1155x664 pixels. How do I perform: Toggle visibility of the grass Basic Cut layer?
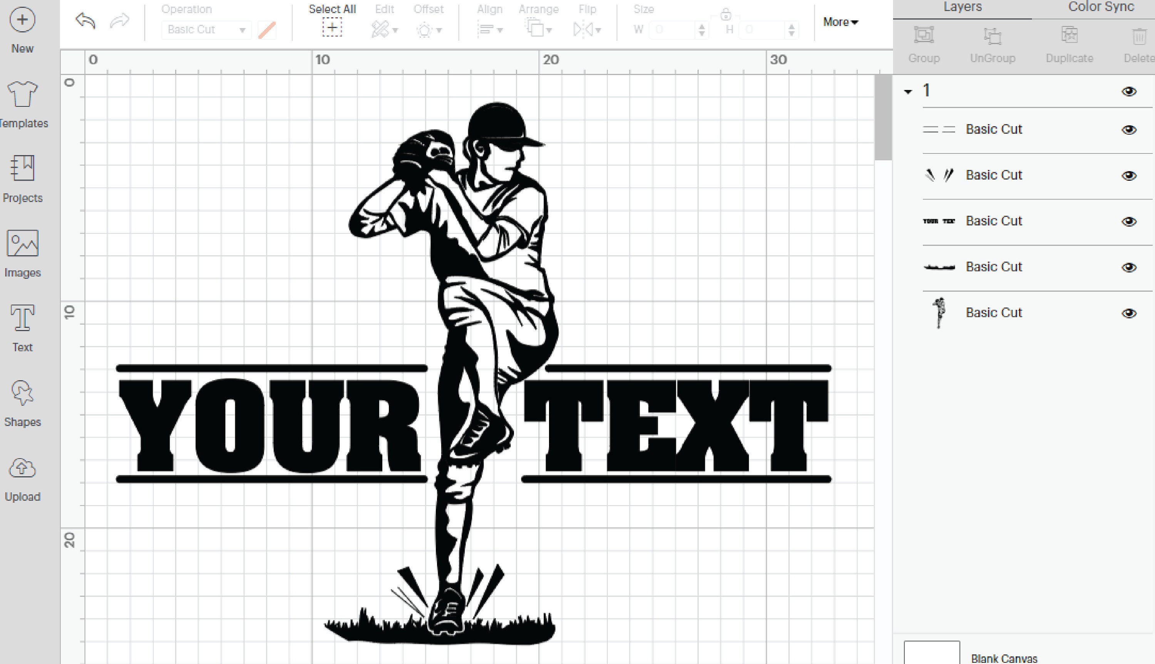coord(1128,267)
